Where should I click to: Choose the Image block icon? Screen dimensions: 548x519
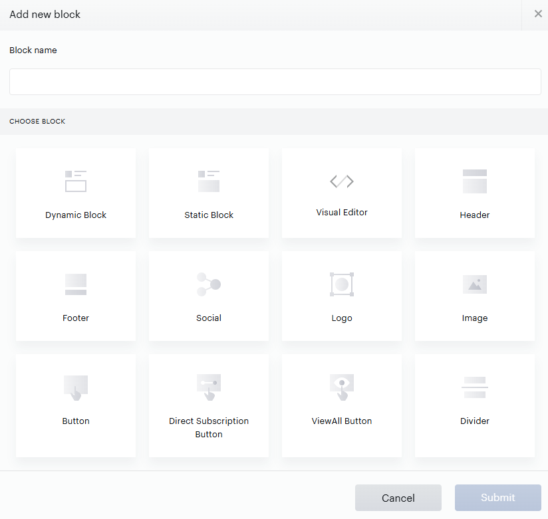[x=475, y=284]
